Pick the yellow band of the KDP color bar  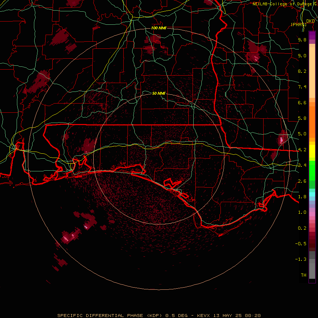[312, 151]
